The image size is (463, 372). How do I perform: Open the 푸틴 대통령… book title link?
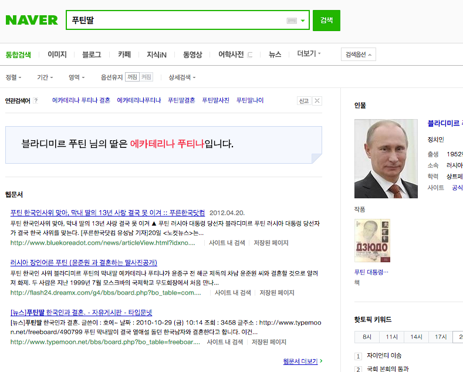click(371, 272)
